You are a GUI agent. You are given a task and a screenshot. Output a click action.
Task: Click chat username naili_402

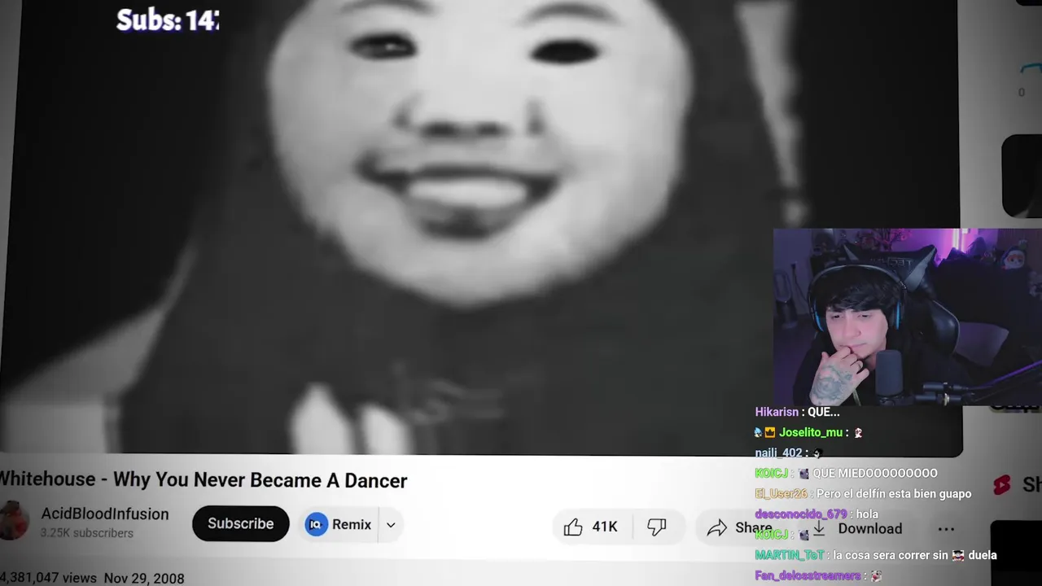pyautogui.click(x=778, y=453)
